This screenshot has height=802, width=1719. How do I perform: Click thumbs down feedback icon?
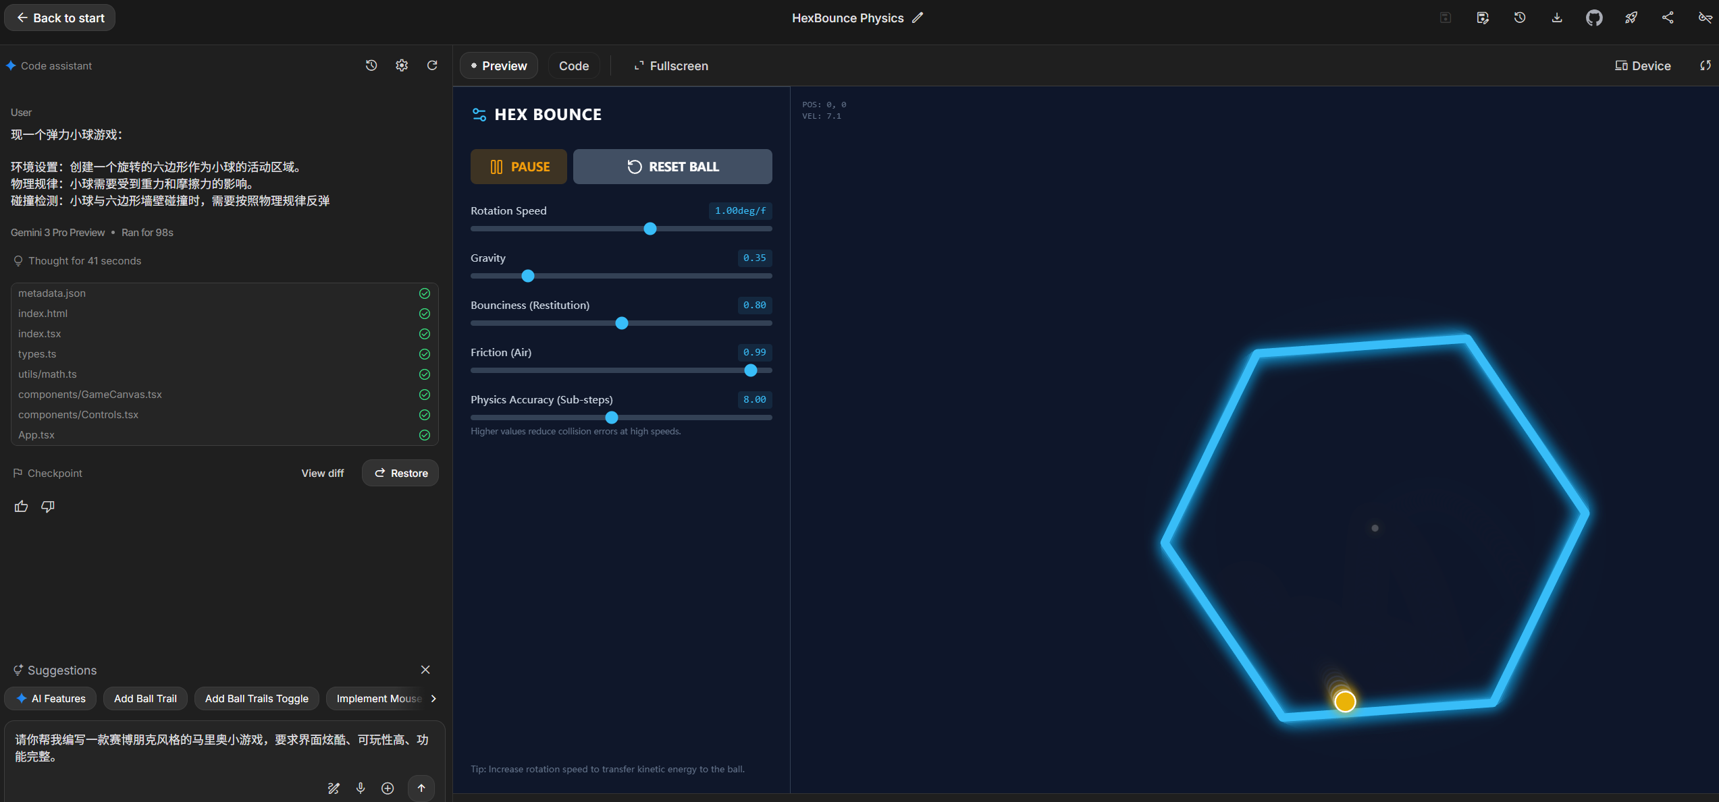[48, 507]
